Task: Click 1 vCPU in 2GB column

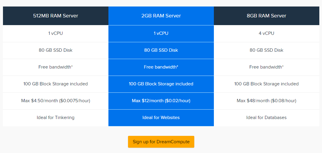Action: 161,33
